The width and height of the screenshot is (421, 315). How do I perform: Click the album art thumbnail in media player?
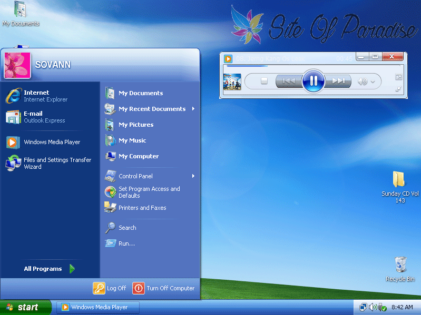tap(232, 82)
